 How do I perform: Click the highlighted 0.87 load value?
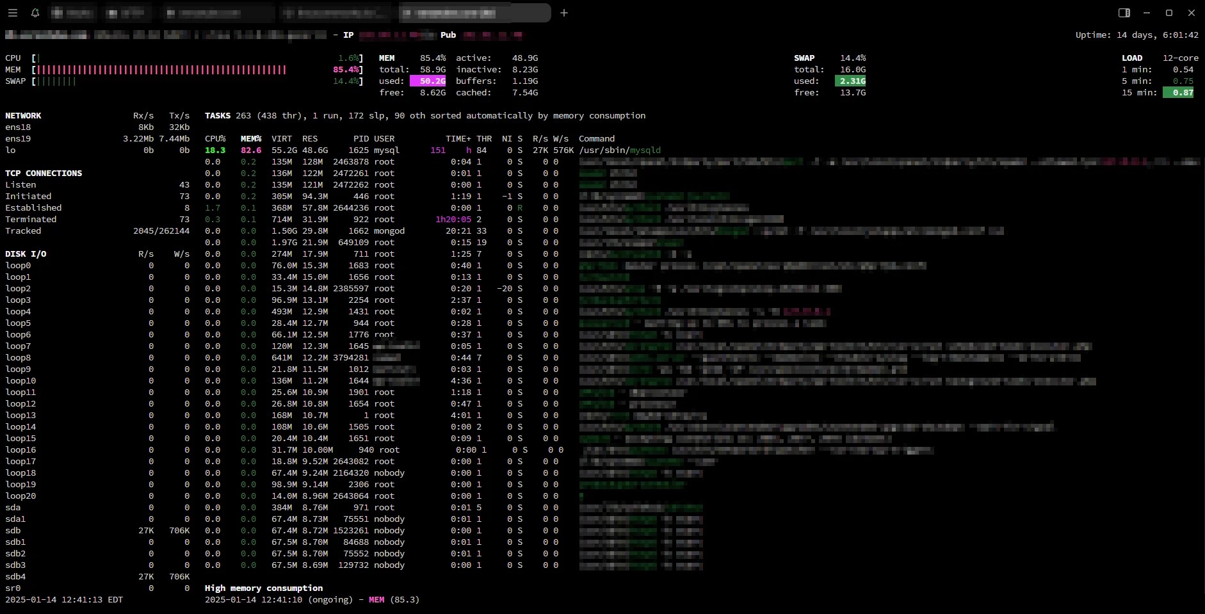1178,93
